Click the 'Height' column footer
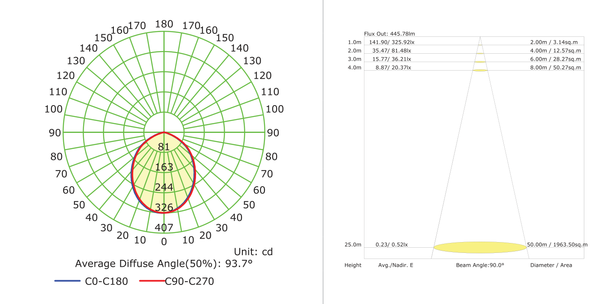 pyautogui.click(x=353, y=265)
